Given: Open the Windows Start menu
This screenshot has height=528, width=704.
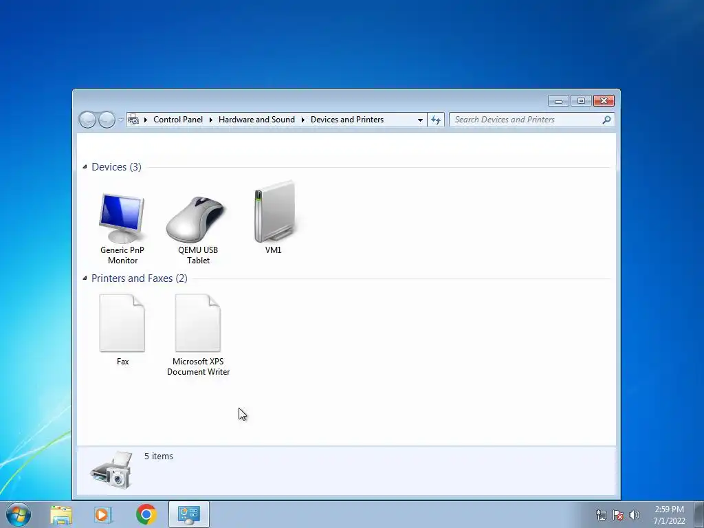Looking at the screenshot, I should coord(19,514).
